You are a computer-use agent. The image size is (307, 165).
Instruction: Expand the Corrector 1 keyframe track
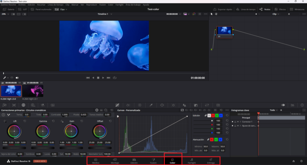click(240, 122)
